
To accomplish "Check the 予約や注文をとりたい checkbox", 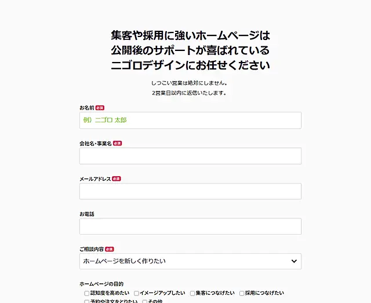I will [86, 301].
